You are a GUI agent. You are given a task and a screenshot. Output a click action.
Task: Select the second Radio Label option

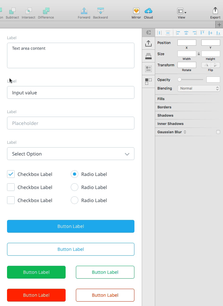click(x=75, y=187)
